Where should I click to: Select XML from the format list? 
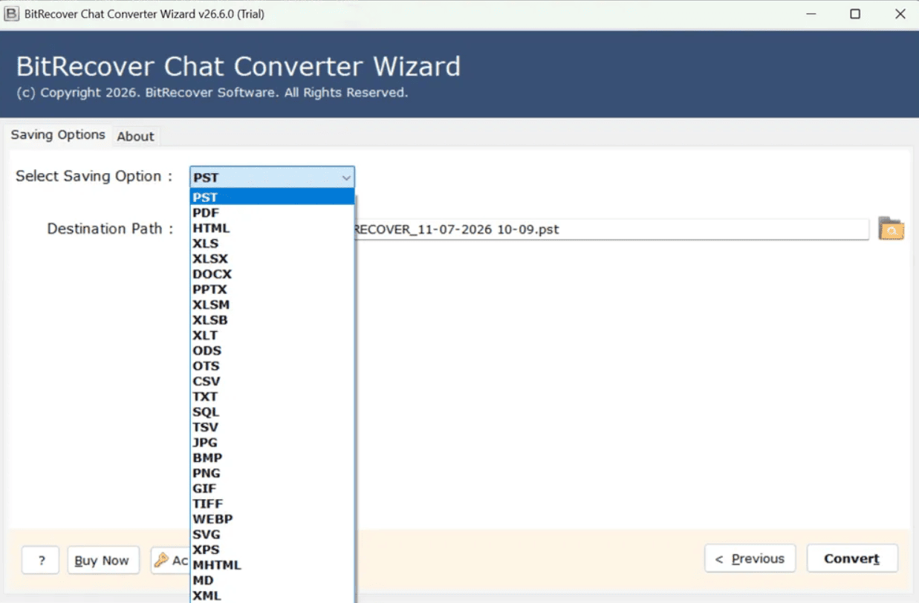[272, 596]
